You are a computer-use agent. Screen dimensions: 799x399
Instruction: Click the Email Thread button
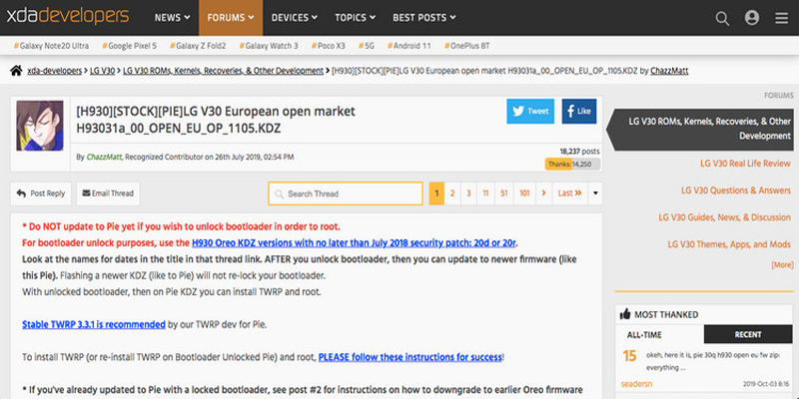(107, 193)
